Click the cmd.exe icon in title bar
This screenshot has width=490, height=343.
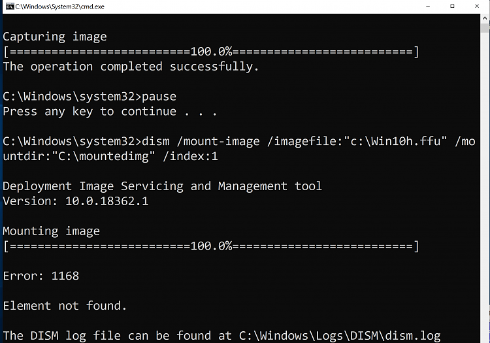[x=10, y=7]
